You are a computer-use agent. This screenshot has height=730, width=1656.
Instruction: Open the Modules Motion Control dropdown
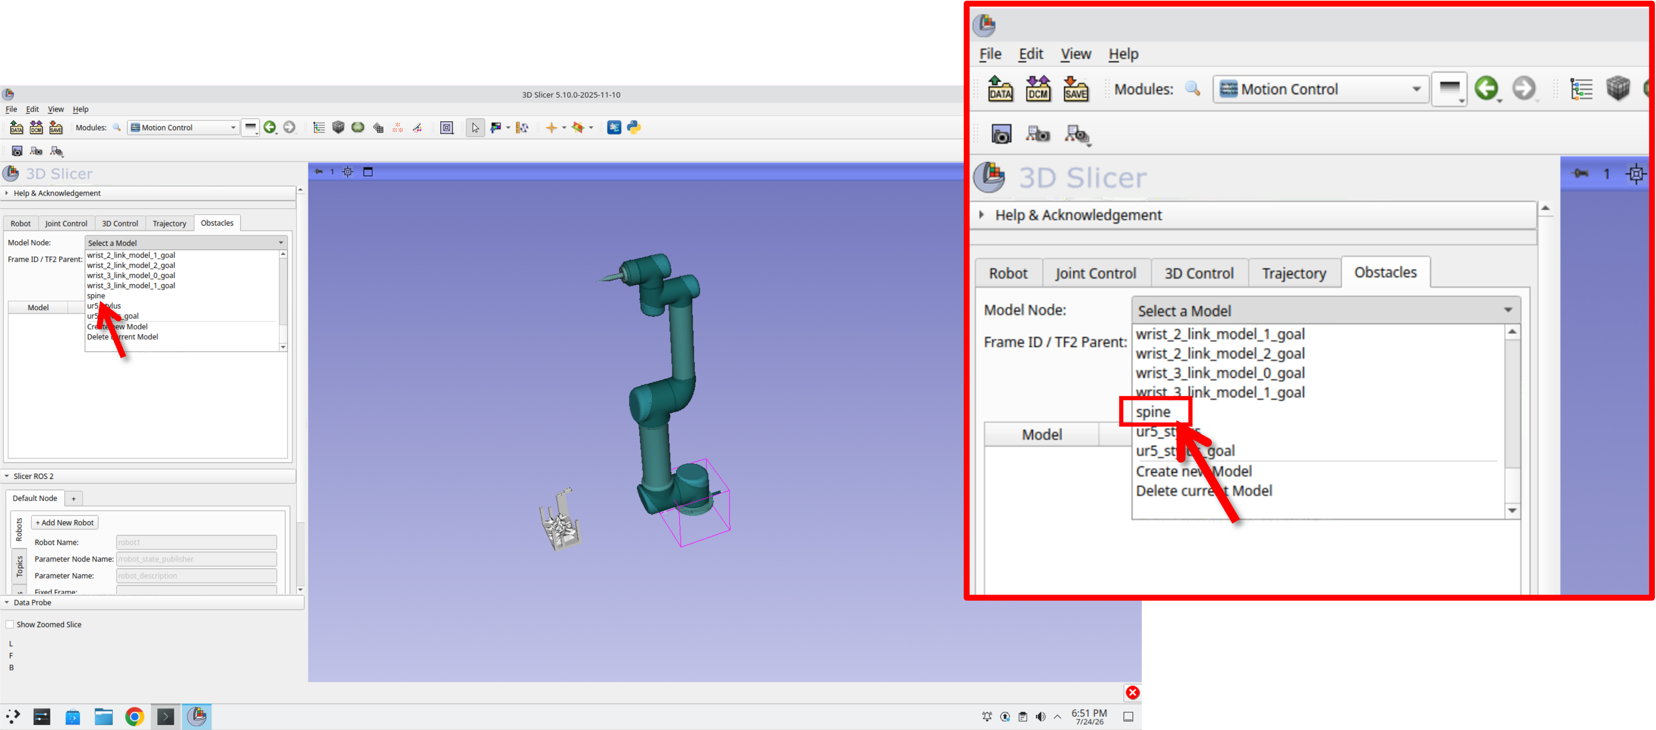(183, 127)
